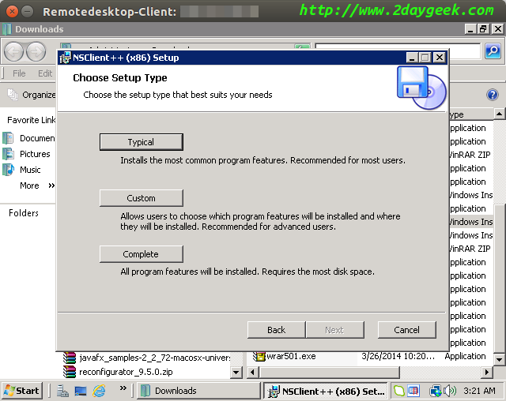506x401 pixels.
Task: Choose the Complete setup type
Action: (141, 254)
